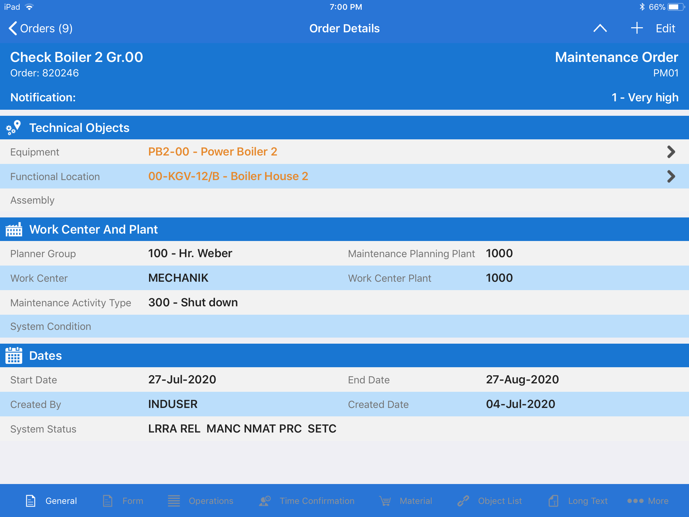Tap the Technical Objects gear-pin icon
The height and width of the screenshot is (517, 689).
(13, 128)
